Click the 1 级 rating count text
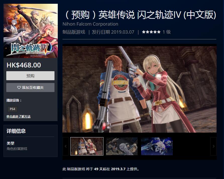Screen dimensions: 224x179 [x=167, y=32]
